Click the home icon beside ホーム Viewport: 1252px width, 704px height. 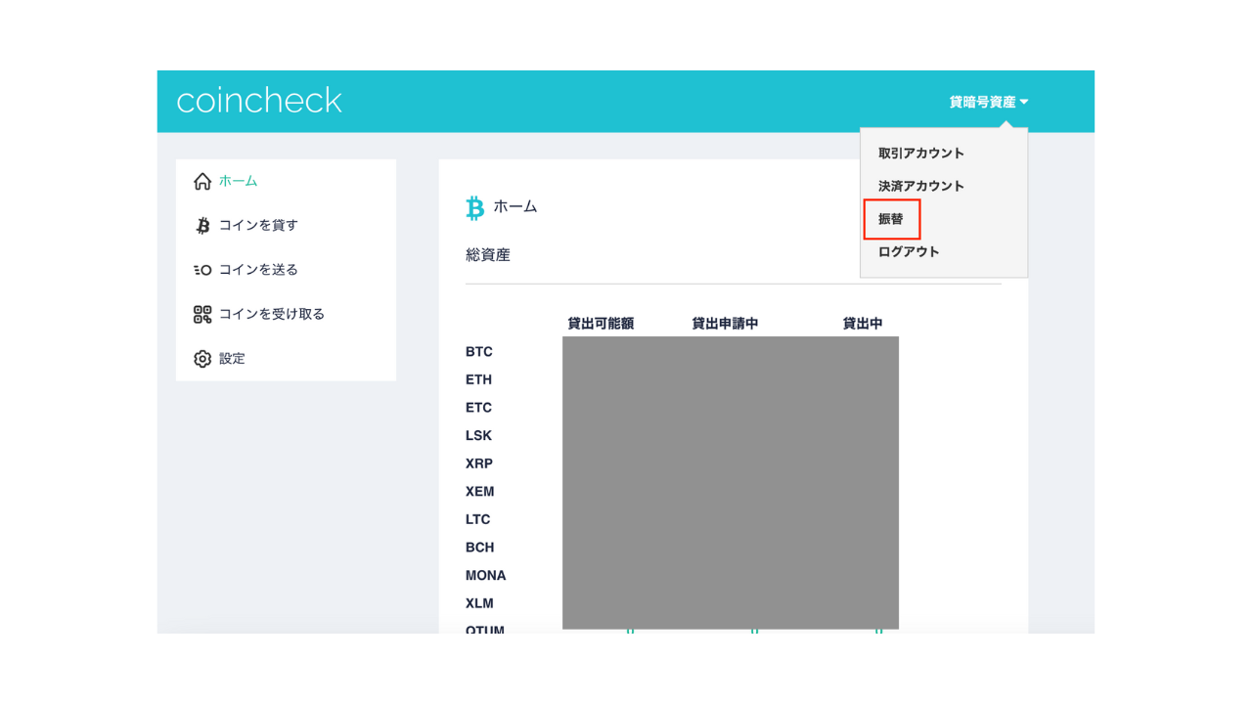(x=202, y=181)
